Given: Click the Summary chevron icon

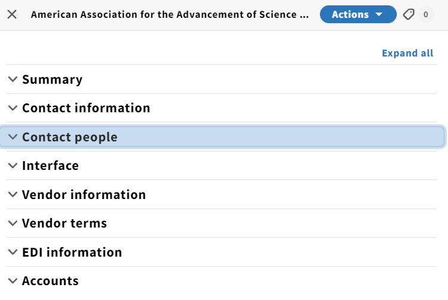Looking at the screenshot, I should coord(13,79).
